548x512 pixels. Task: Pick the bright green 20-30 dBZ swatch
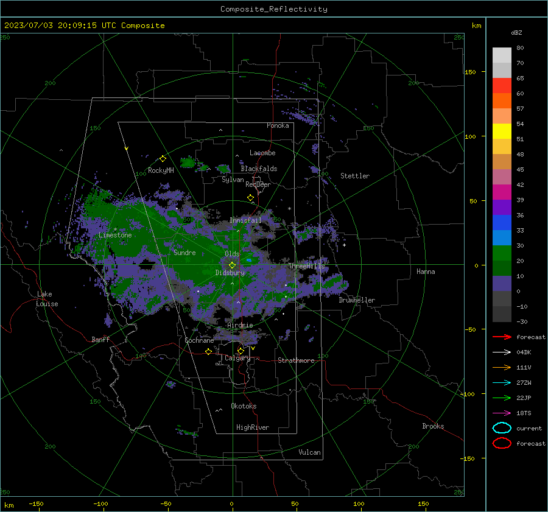502,253
